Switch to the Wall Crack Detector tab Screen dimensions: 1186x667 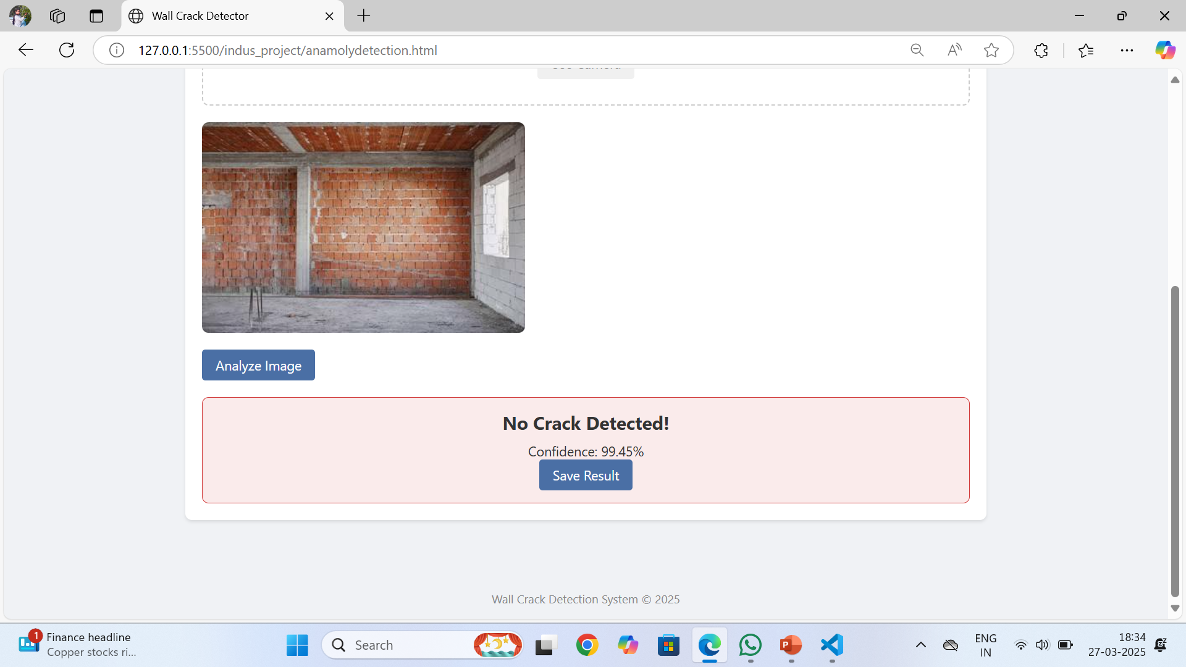click(x=200, y=16)
